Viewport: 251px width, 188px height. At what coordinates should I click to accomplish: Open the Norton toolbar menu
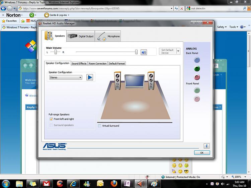point(14,15)
